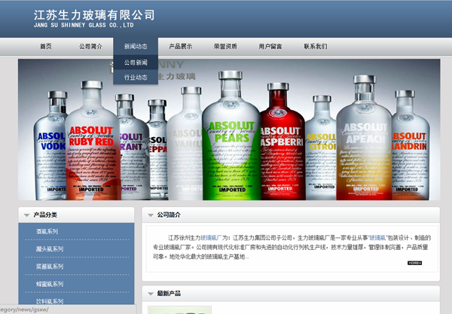Open the 罐头瓶系列 product category

[x=50, y=249]
